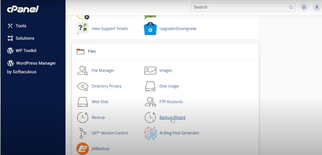Click the Files section folder icon
322x155 pixels.
(x=80, y=51)
